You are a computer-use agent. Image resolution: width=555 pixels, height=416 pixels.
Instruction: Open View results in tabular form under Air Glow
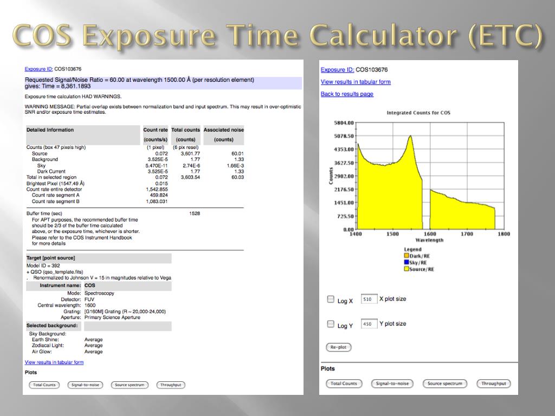[54, 362]
